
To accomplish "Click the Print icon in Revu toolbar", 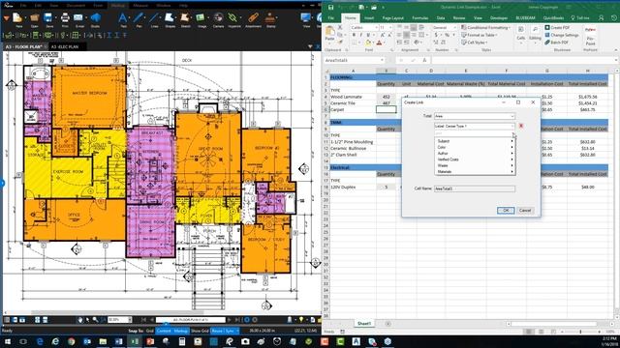I will click(65, 17).
